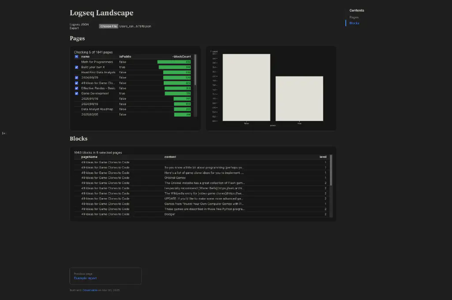Toggle the sidebar icon on left edge
The image size is (452, 300).
4,133
